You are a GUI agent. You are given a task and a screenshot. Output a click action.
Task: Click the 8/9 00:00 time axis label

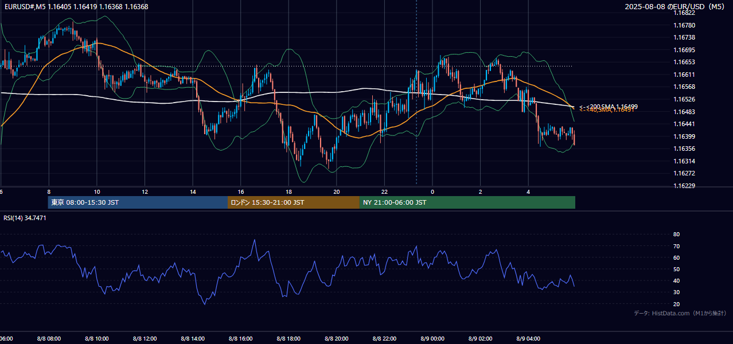(433, 339)
